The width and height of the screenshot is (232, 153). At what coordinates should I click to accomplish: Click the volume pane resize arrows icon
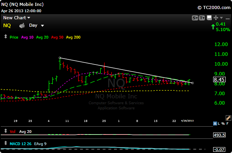pyautogui.click(x=6, y=131)
